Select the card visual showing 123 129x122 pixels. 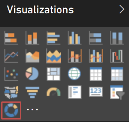click(96, 92)
